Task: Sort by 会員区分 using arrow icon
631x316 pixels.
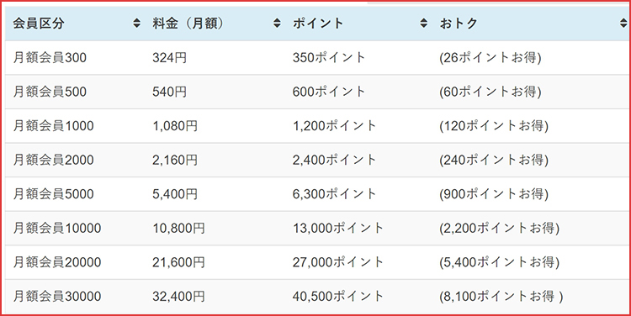Action: coord(137,24)
